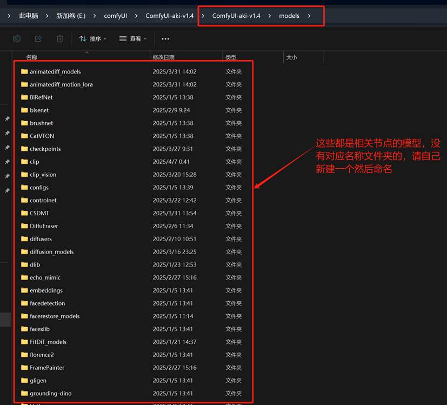
Task: Go to 此电脑 in the breadcrumb
Action: [29, 16]
